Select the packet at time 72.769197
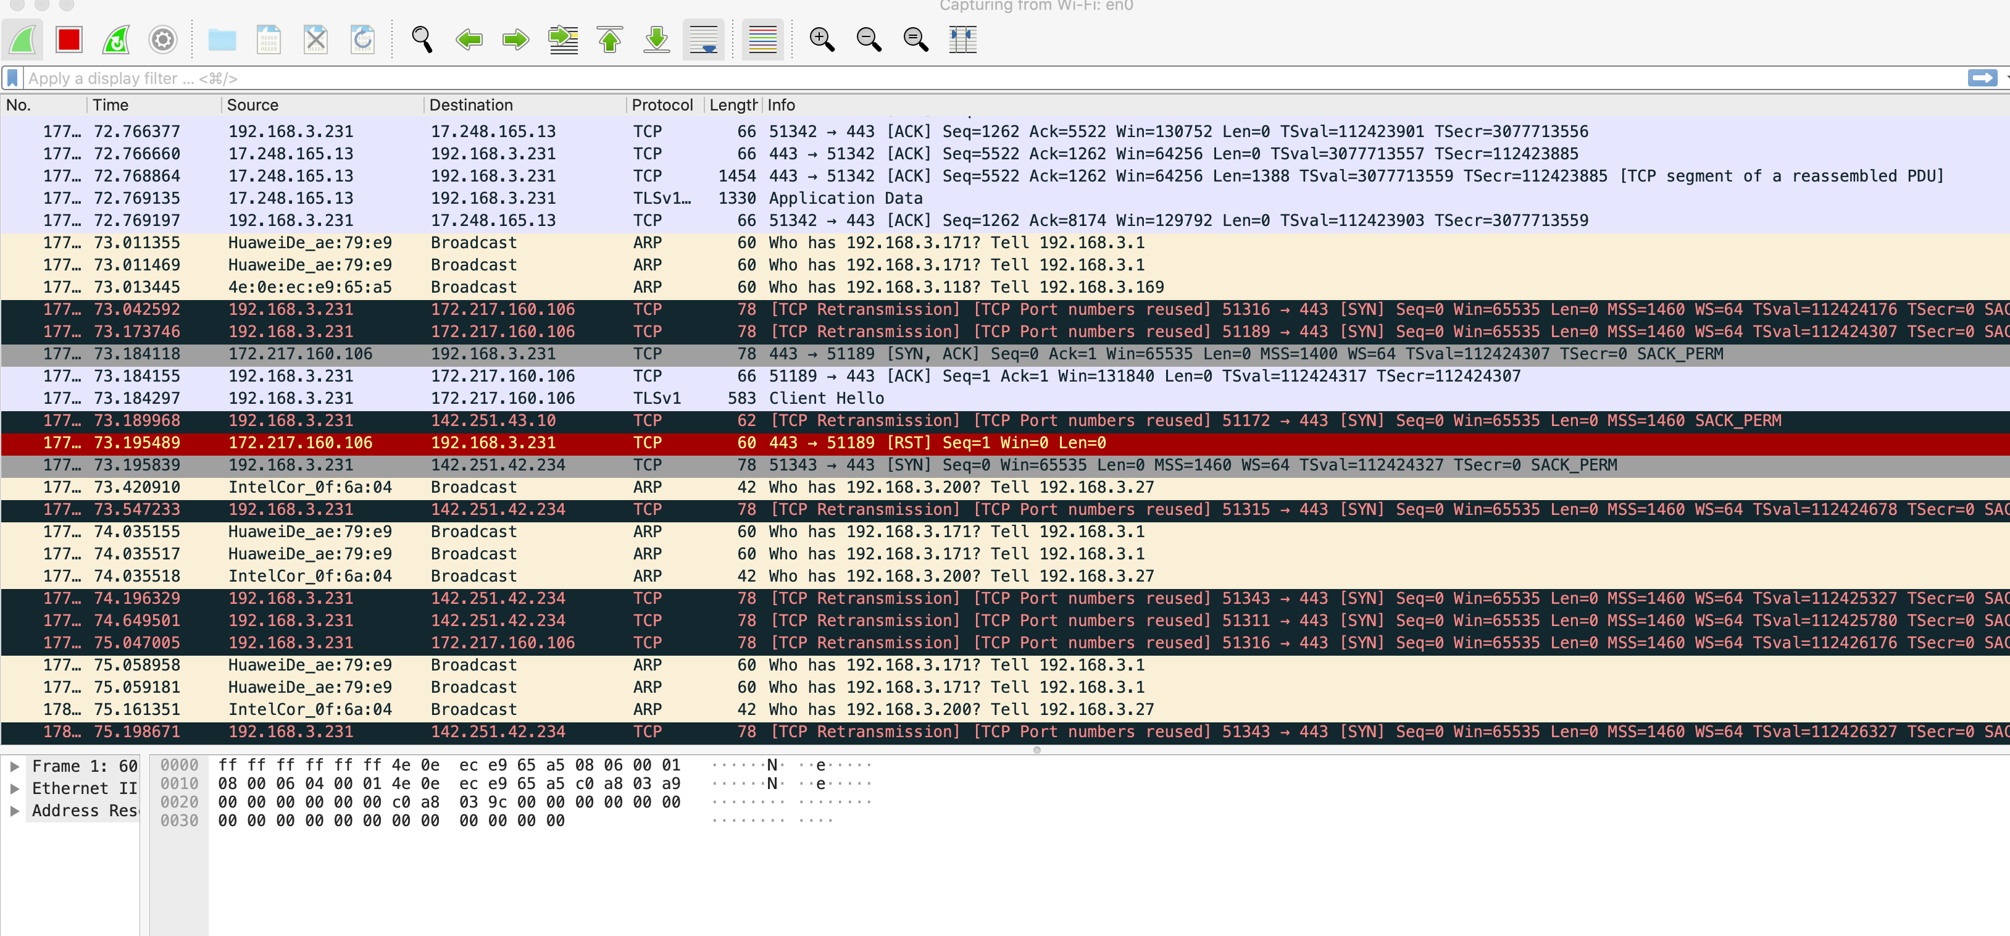2010x936 pixels. (1005, 220)
